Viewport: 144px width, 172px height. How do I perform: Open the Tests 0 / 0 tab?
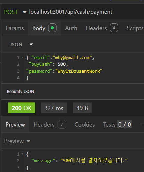point(118,124)
